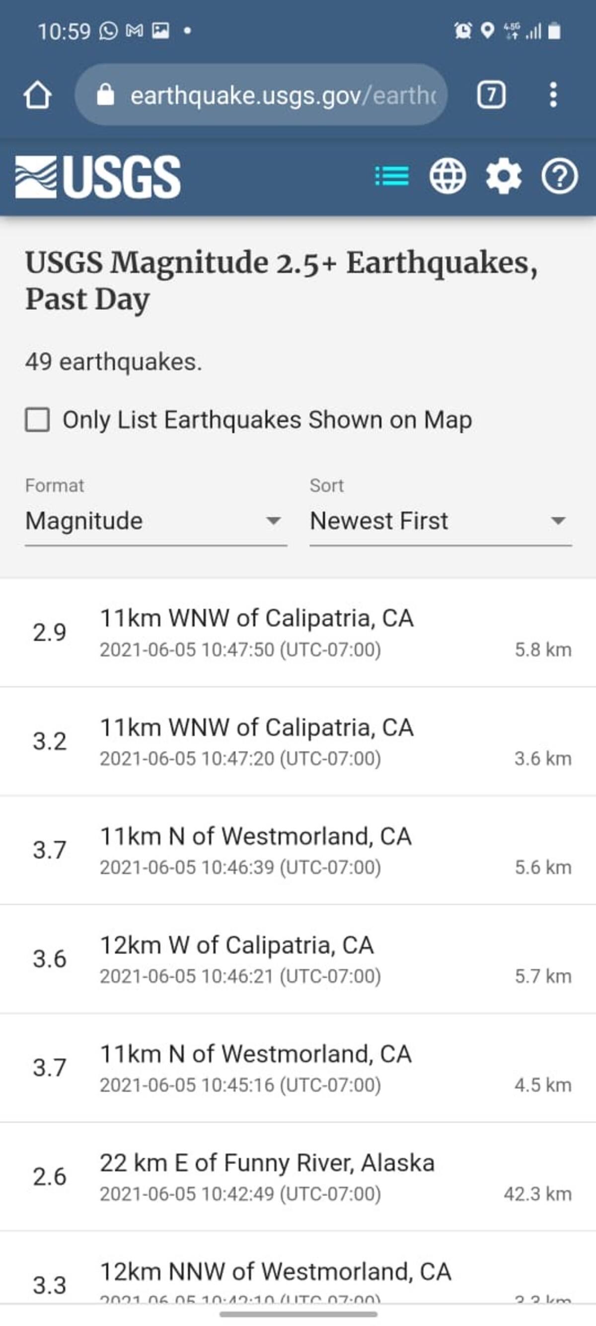Show the earthquake list view icon
The height and width of the screenshot is (1326, 596).
392,176
